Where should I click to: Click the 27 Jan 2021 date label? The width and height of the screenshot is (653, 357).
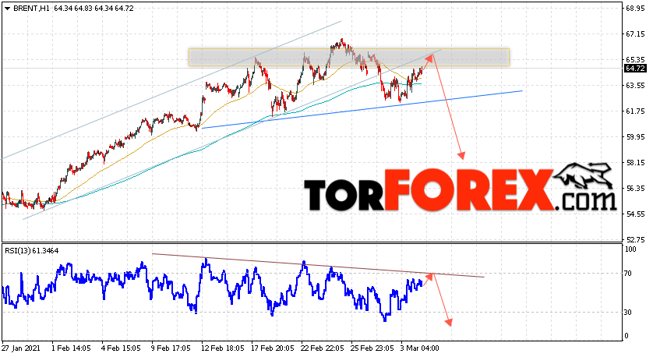pos(19,348)
